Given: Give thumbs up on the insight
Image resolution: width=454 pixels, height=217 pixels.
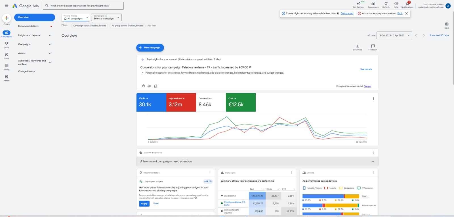Looking at the screenshot, I should tap(143, 86).
